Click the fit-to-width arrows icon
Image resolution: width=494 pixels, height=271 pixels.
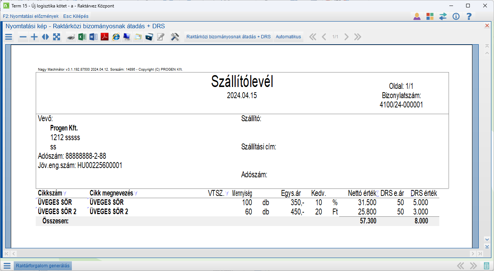point(45,37)
